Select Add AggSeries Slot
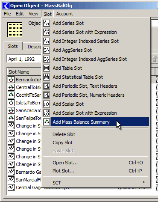This screenshot has height=202, width=158. pos(96,50)
